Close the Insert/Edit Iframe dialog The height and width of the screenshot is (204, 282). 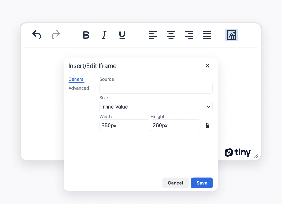207,66
